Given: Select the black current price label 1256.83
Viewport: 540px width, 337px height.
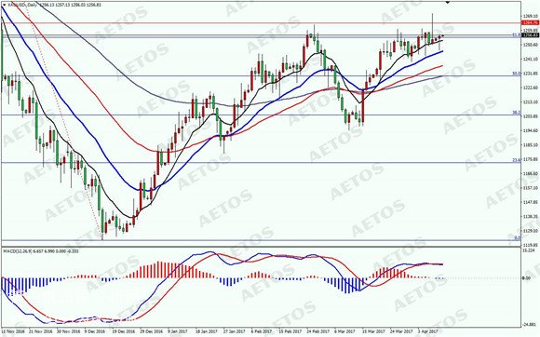Looking at the screenshot, I should coord(531,35).
